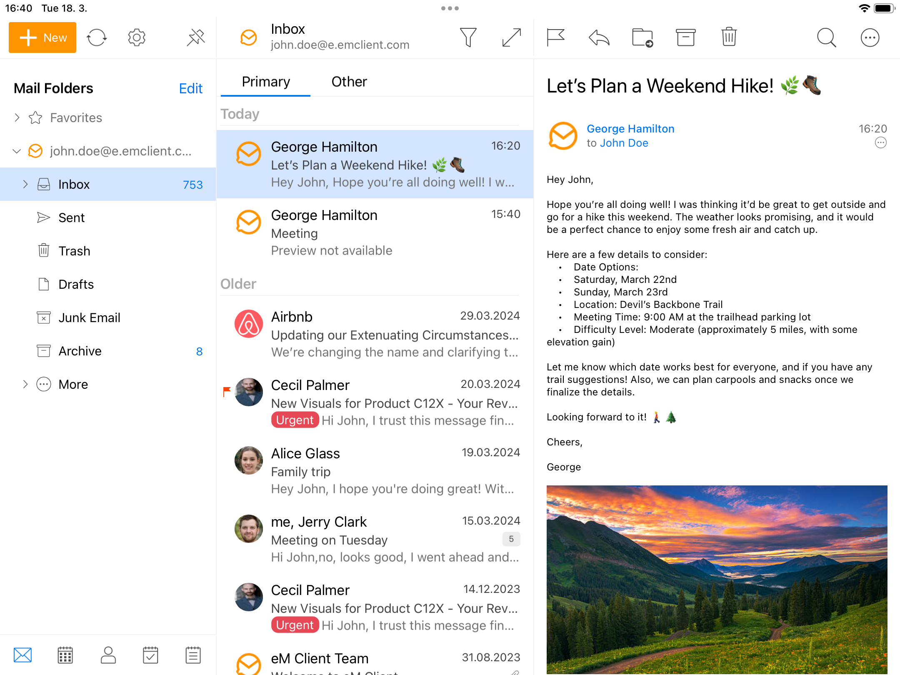Screen dimensions: 900x675
Task: Select the Primary tab
Action: pyautogui.click(x=266, y=82)
